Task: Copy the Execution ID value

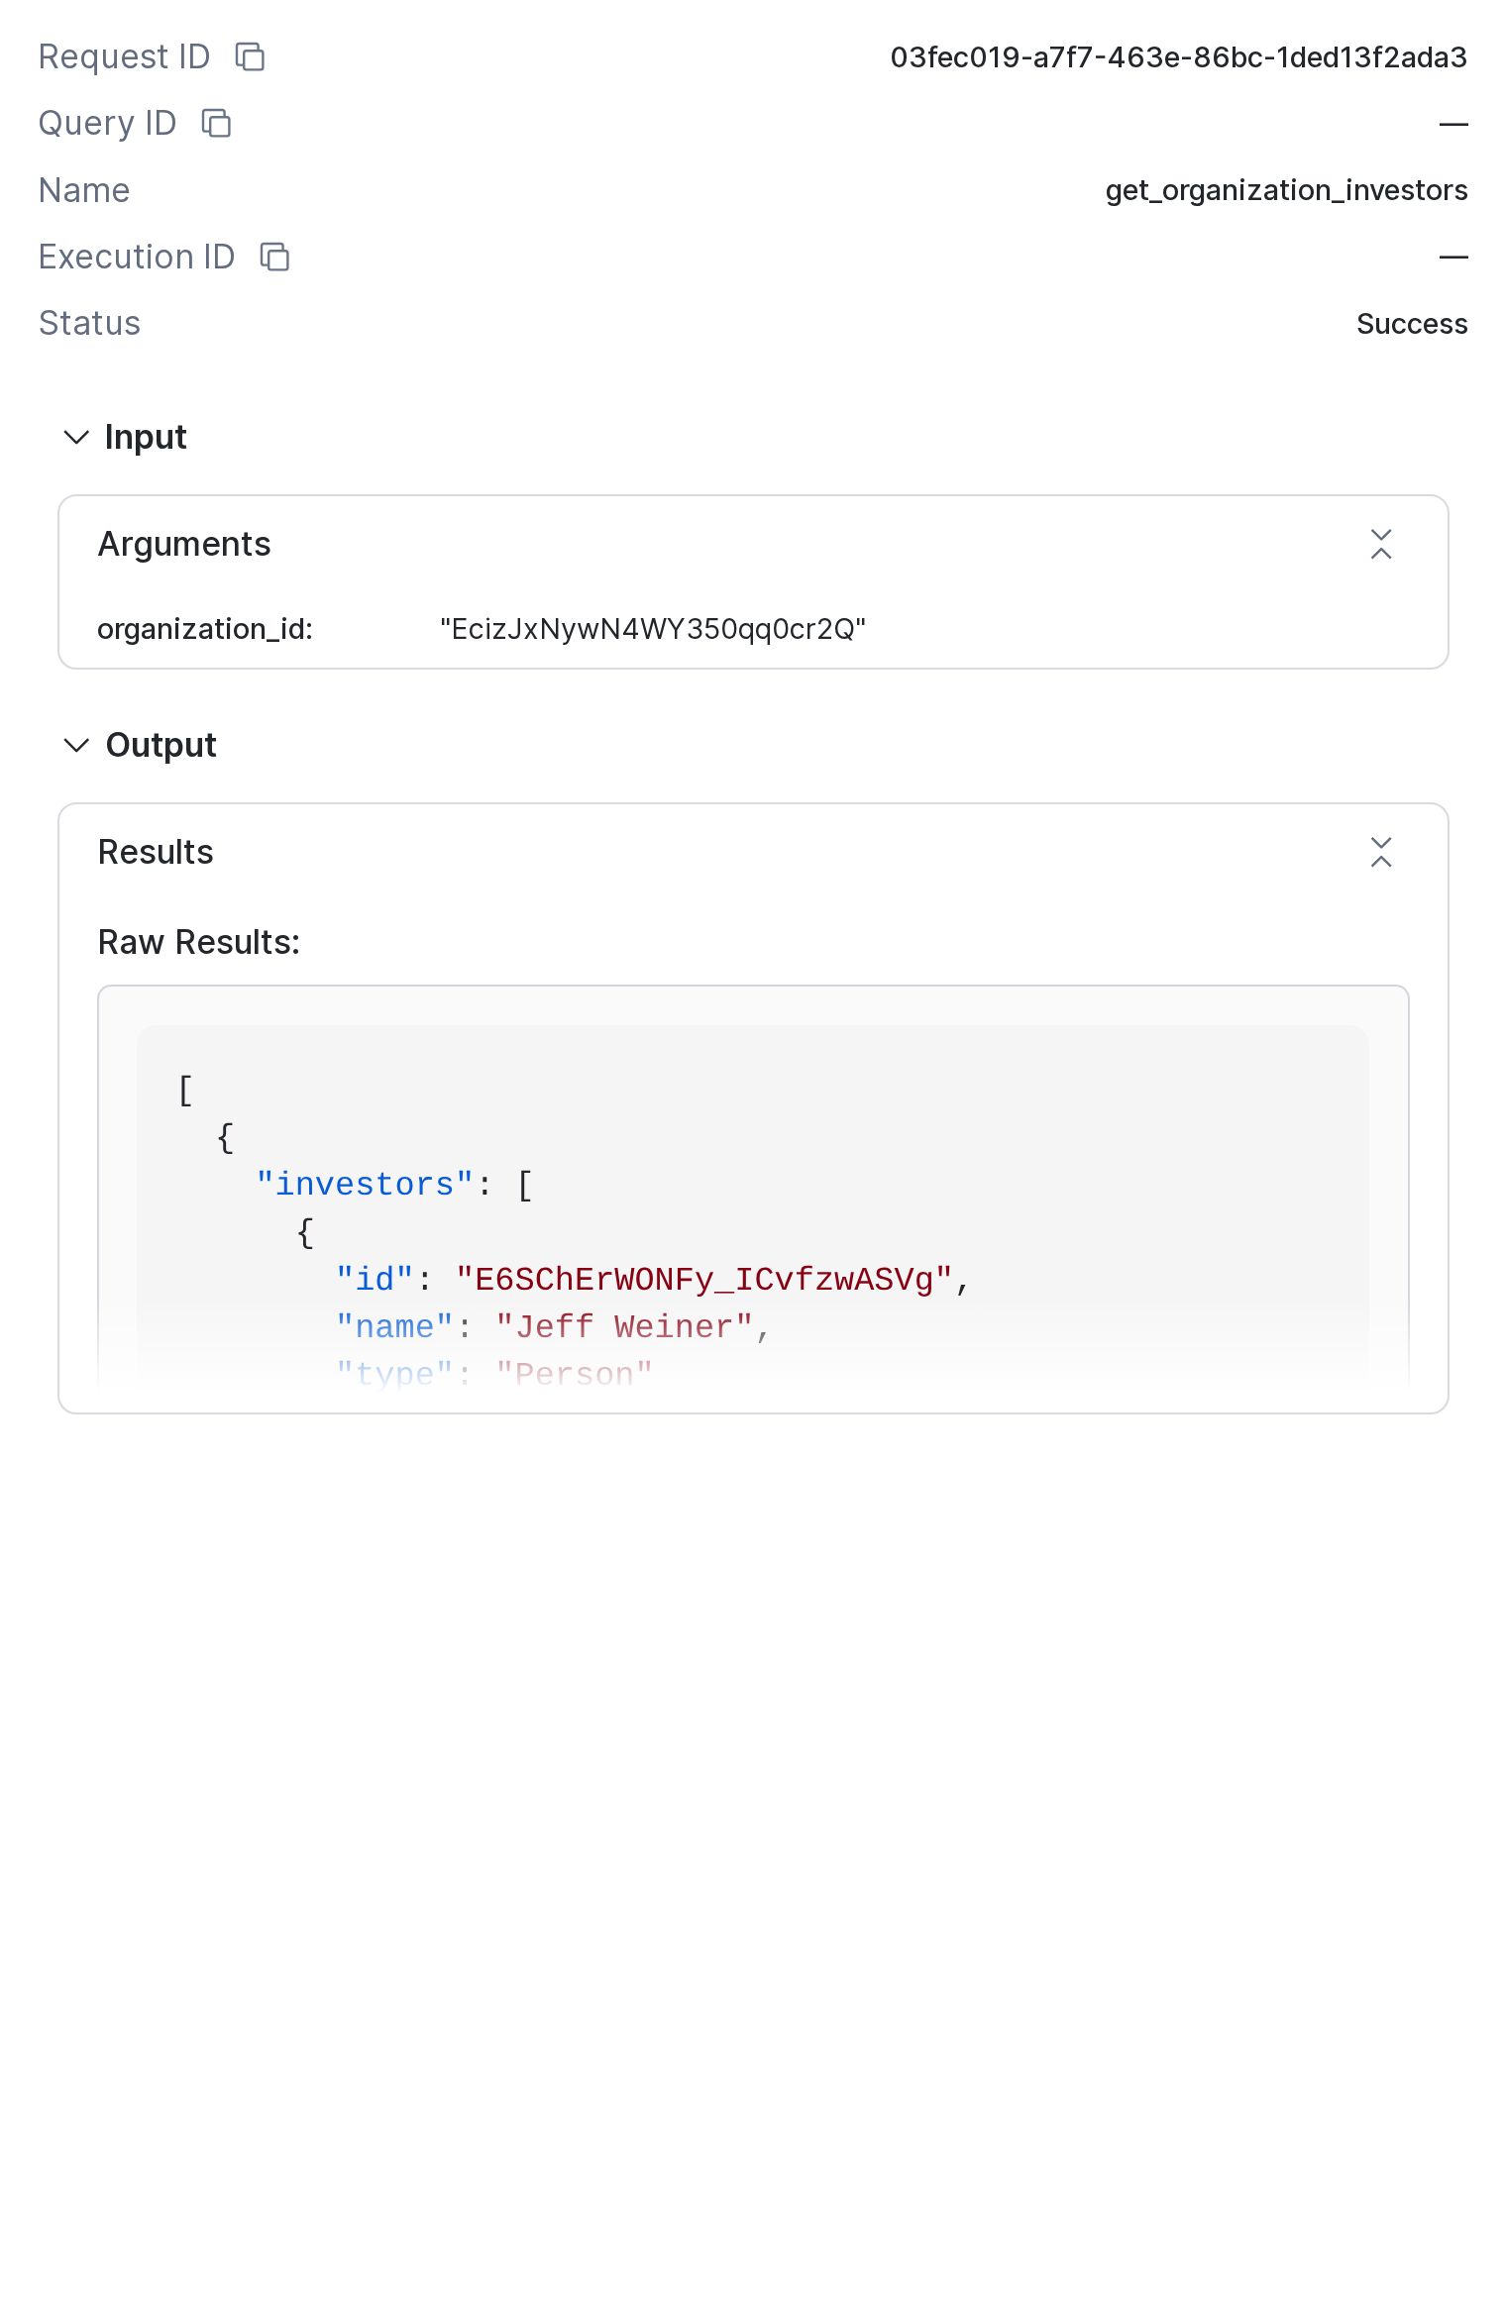Action: (x=274, y=258)
